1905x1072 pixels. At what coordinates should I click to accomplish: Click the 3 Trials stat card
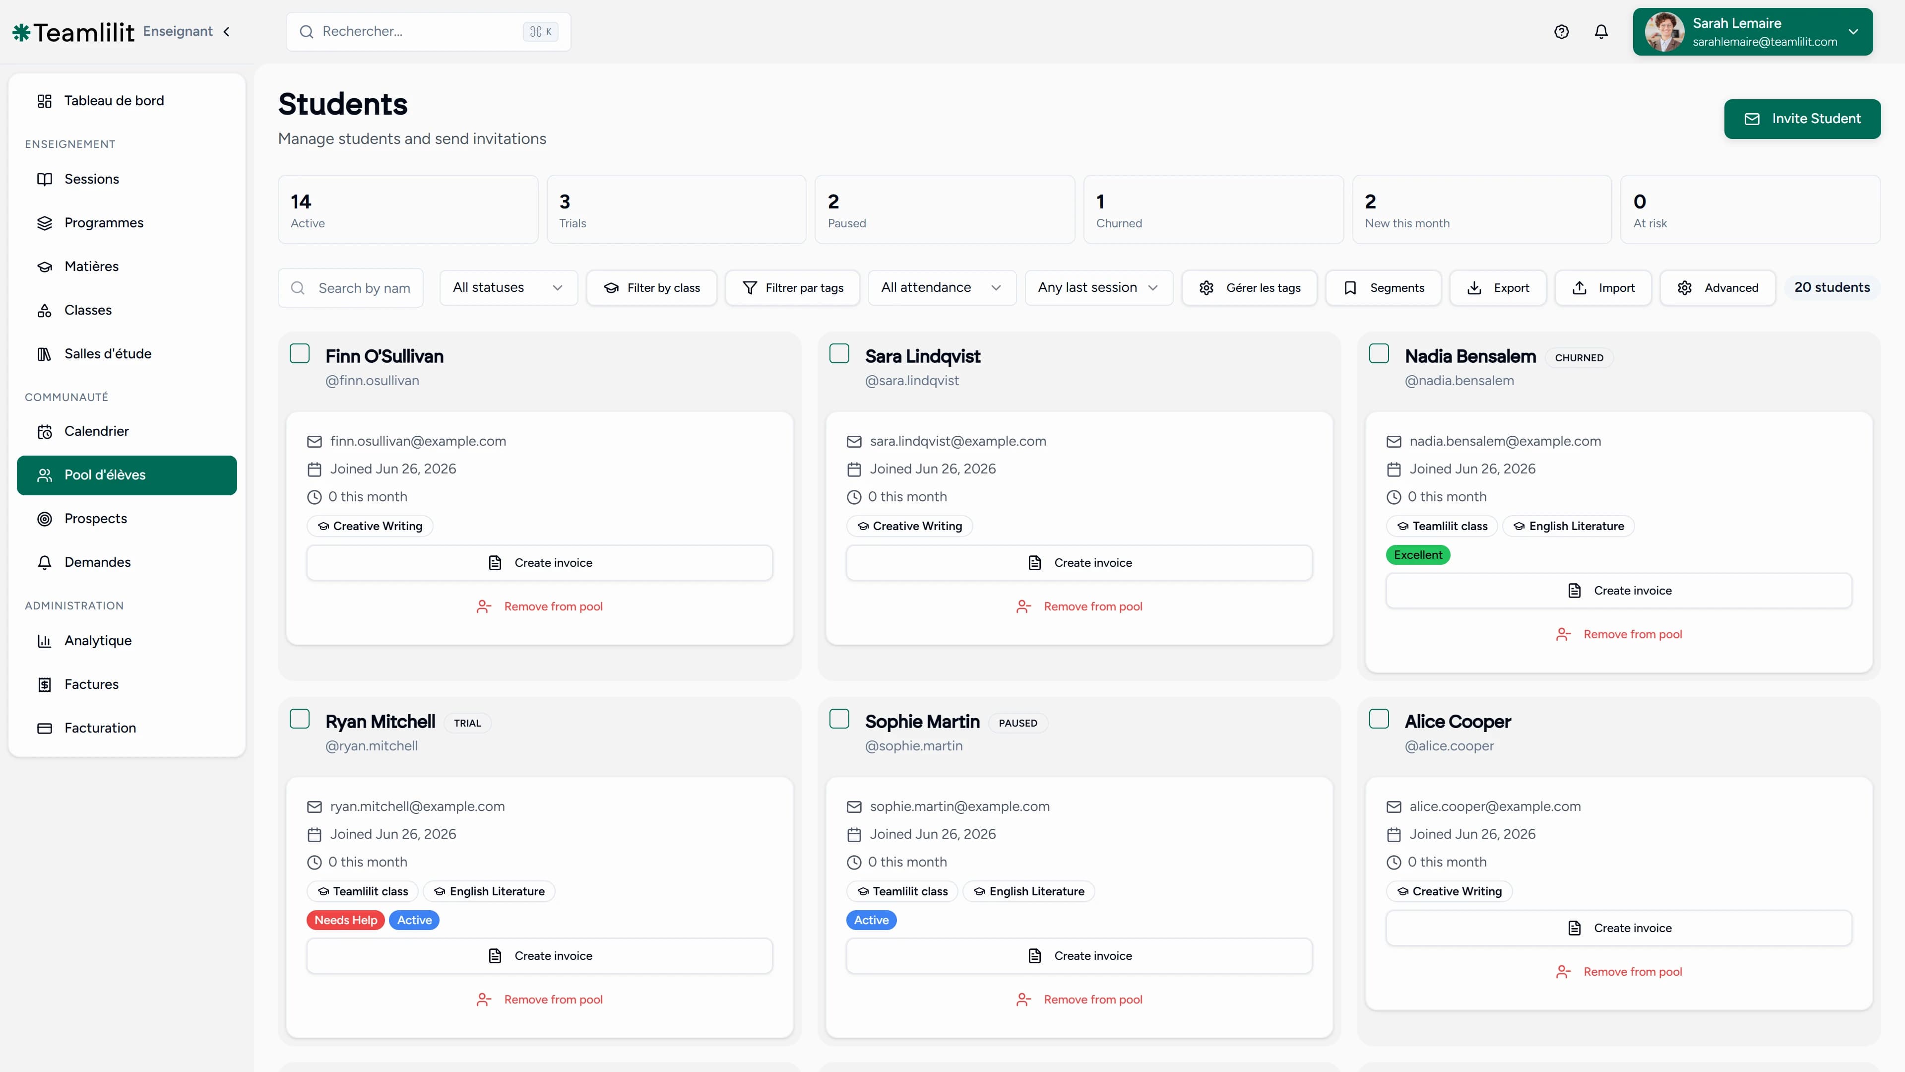(x=677, y=209)
